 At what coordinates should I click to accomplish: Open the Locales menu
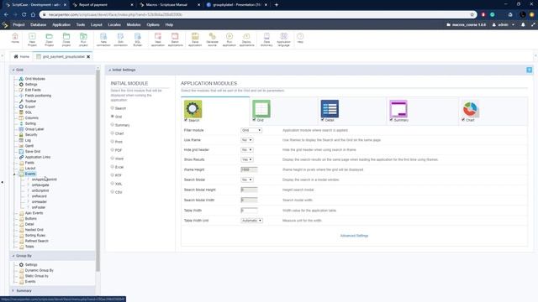click(114, 24)
